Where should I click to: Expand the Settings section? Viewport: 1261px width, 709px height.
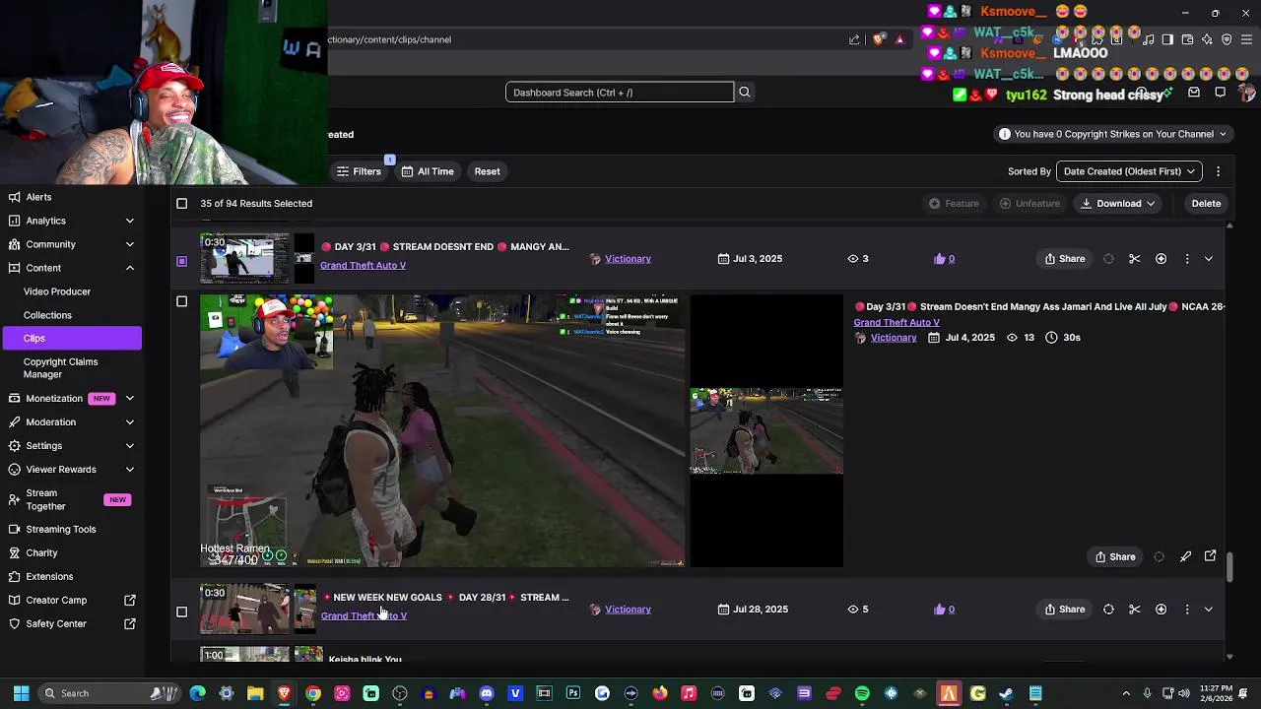[x=129, y=445]
